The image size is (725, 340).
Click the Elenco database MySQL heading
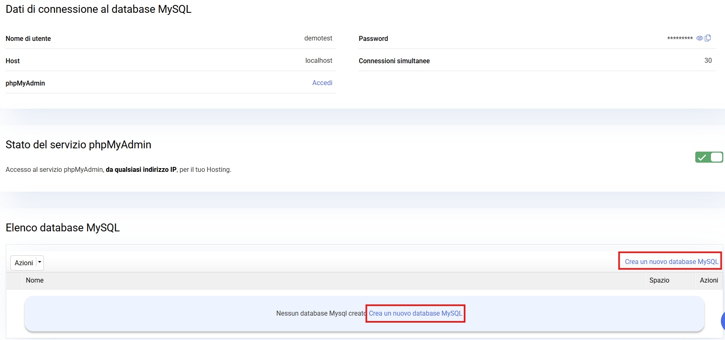coord(62,228)
